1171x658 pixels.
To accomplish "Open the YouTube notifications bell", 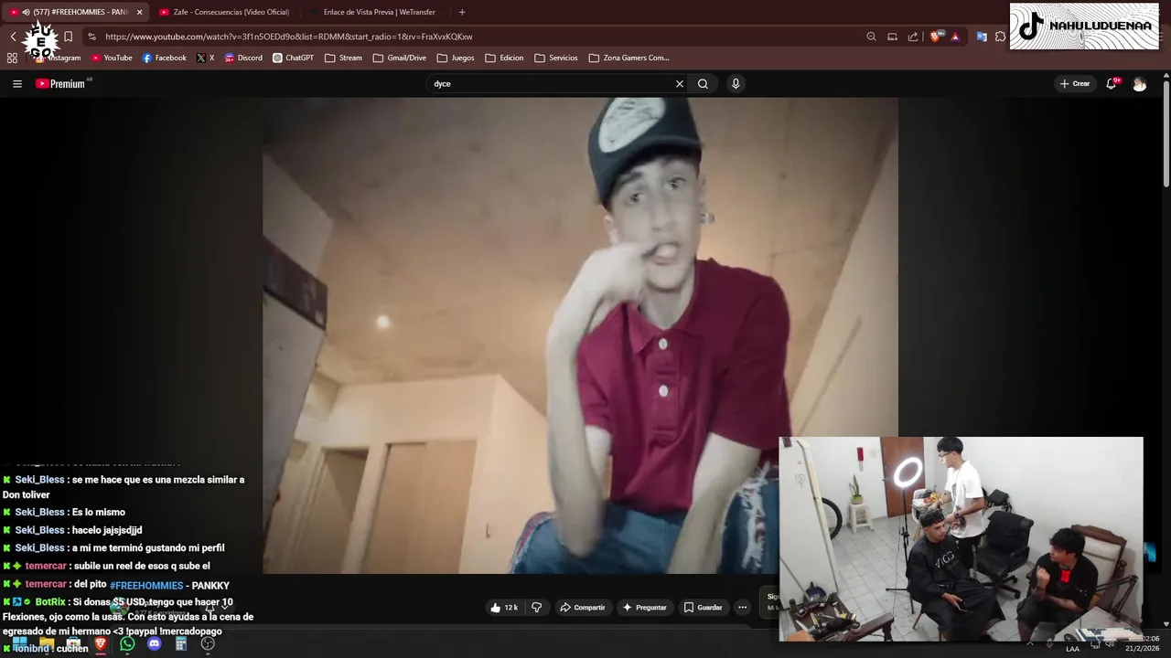I will click(x=1112, y=83).
